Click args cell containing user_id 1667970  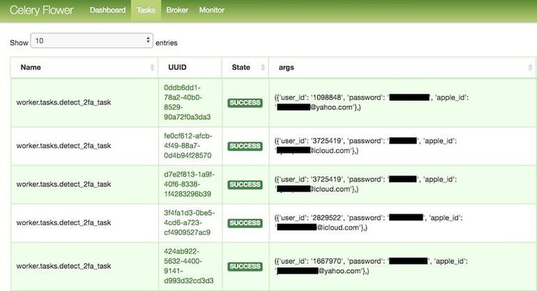point(403,266)
